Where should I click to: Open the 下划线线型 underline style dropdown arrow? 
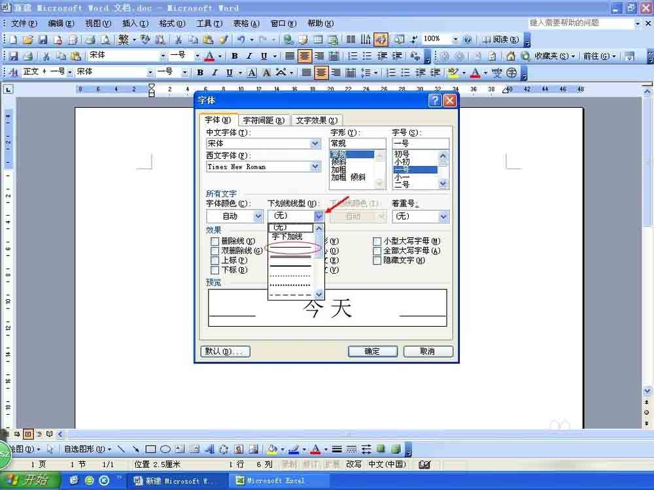(x=318, y=216)
